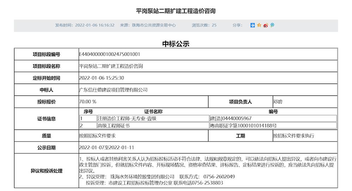Select the project number E4404000001002475001001
Viewport: 352px width, 191px height.
click(110, 54)
